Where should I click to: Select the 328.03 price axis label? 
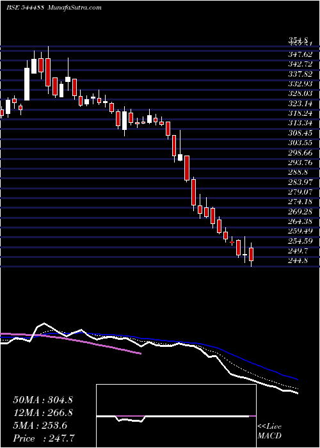[300, 93]
